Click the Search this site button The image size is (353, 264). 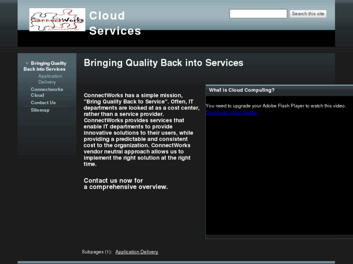point(308,14)
